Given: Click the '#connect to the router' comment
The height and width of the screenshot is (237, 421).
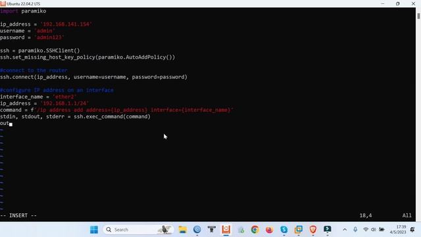Looking at the screenshot, I should point(34,70).
